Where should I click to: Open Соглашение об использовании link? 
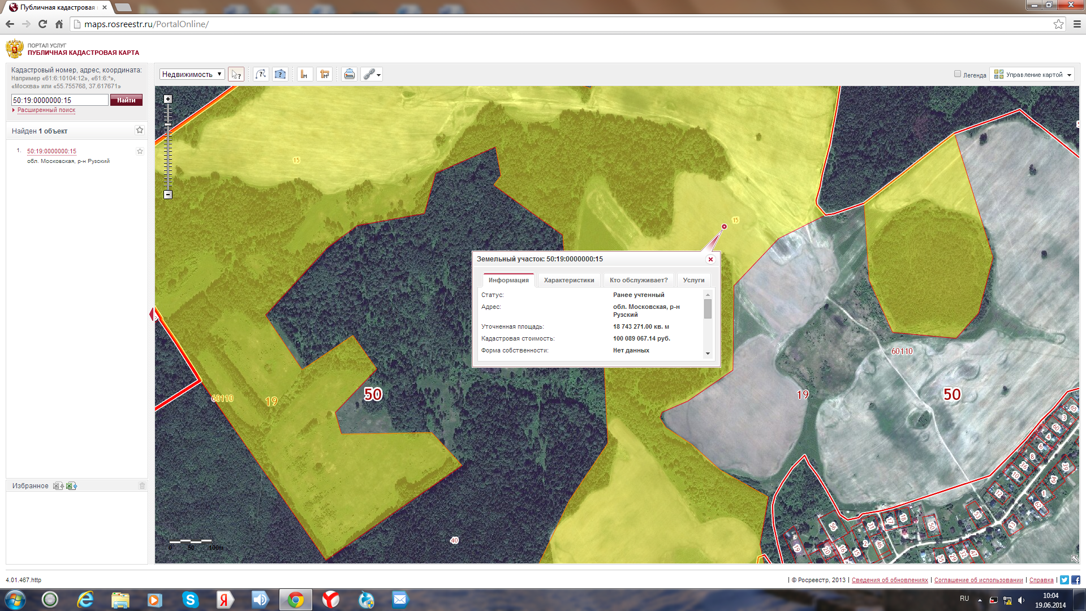coord(979,580)
